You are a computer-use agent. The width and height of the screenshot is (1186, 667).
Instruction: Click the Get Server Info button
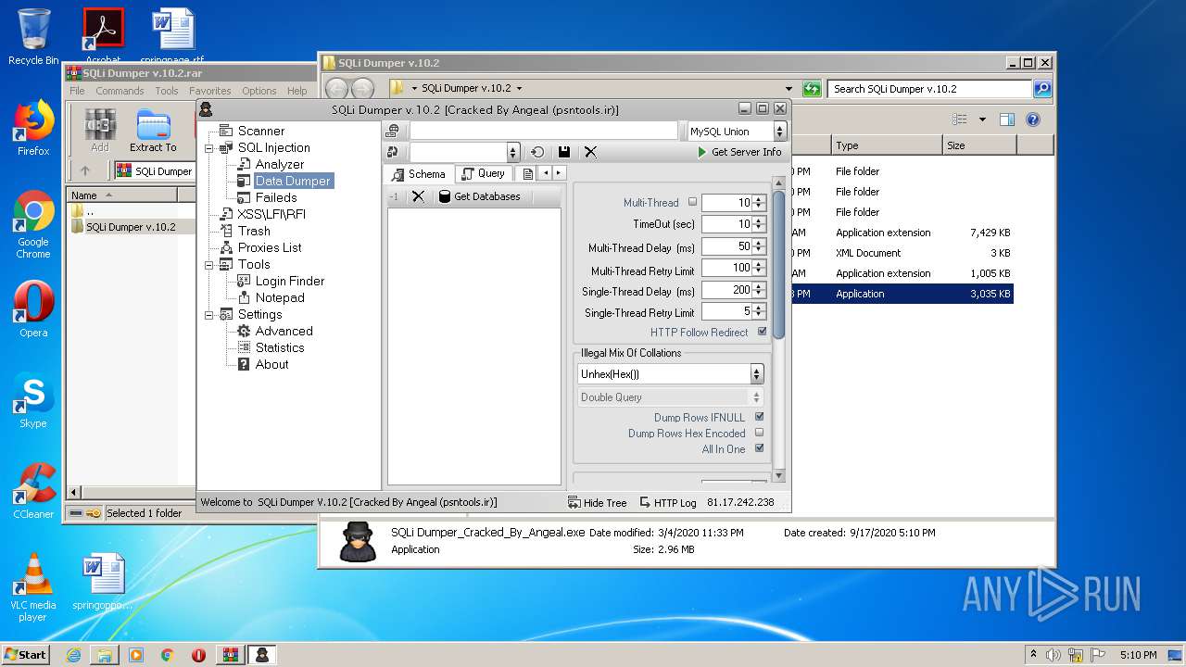click(x=739, y=152)
